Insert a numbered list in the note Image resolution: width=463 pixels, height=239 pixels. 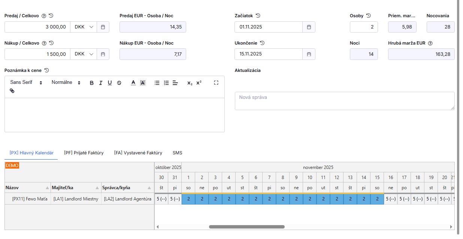(166, 83)
